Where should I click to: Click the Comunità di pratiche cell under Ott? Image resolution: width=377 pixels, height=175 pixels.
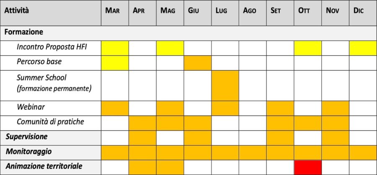308,123
